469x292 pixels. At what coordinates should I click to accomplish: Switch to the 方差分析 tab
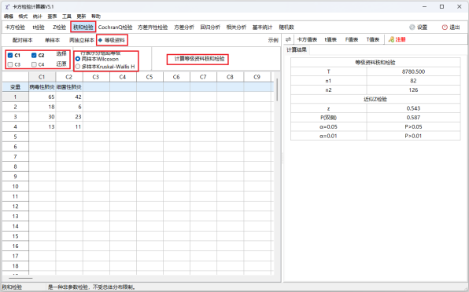(184, 27)
